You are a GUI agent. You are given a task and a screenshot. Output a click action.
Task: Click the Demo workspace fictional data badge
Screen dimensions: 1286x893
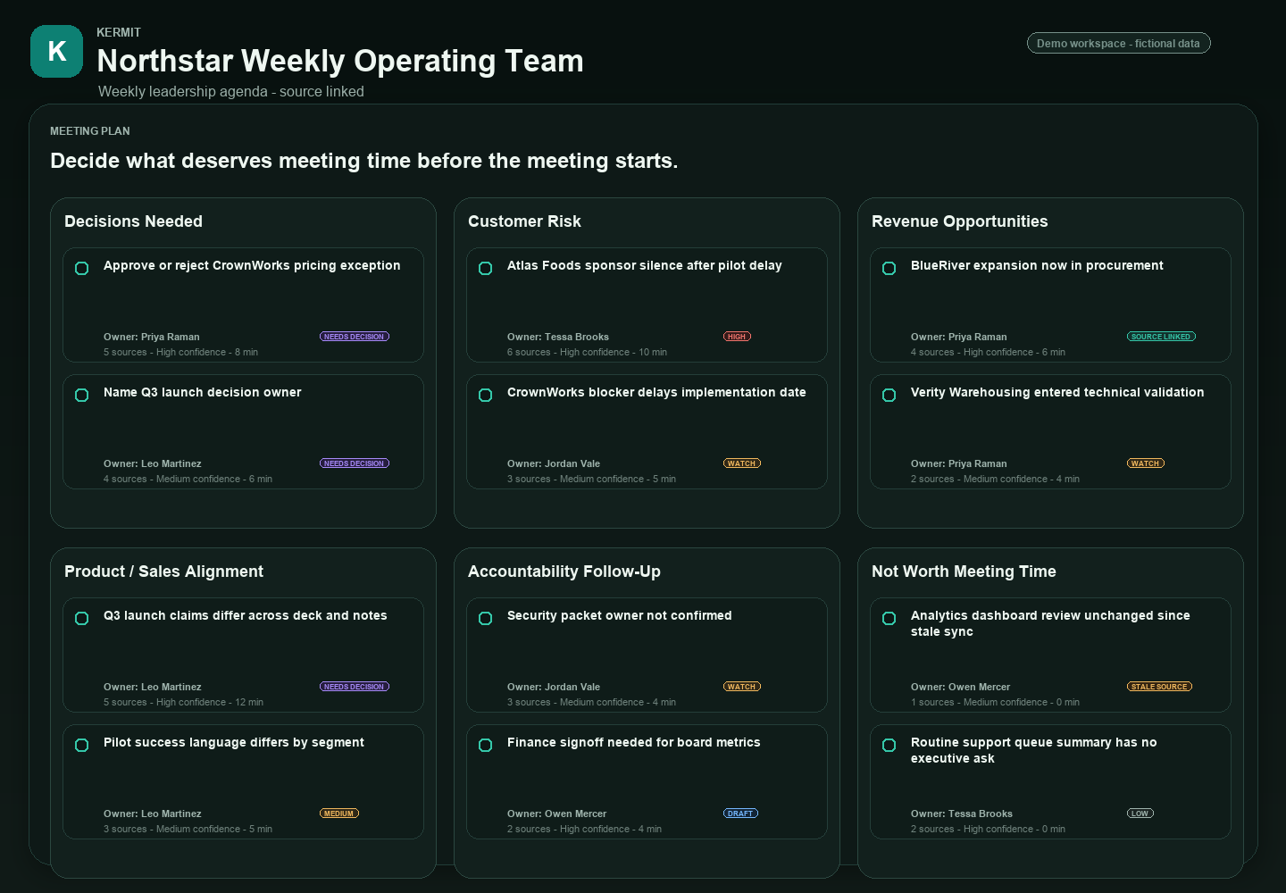tap(1118, 43)
